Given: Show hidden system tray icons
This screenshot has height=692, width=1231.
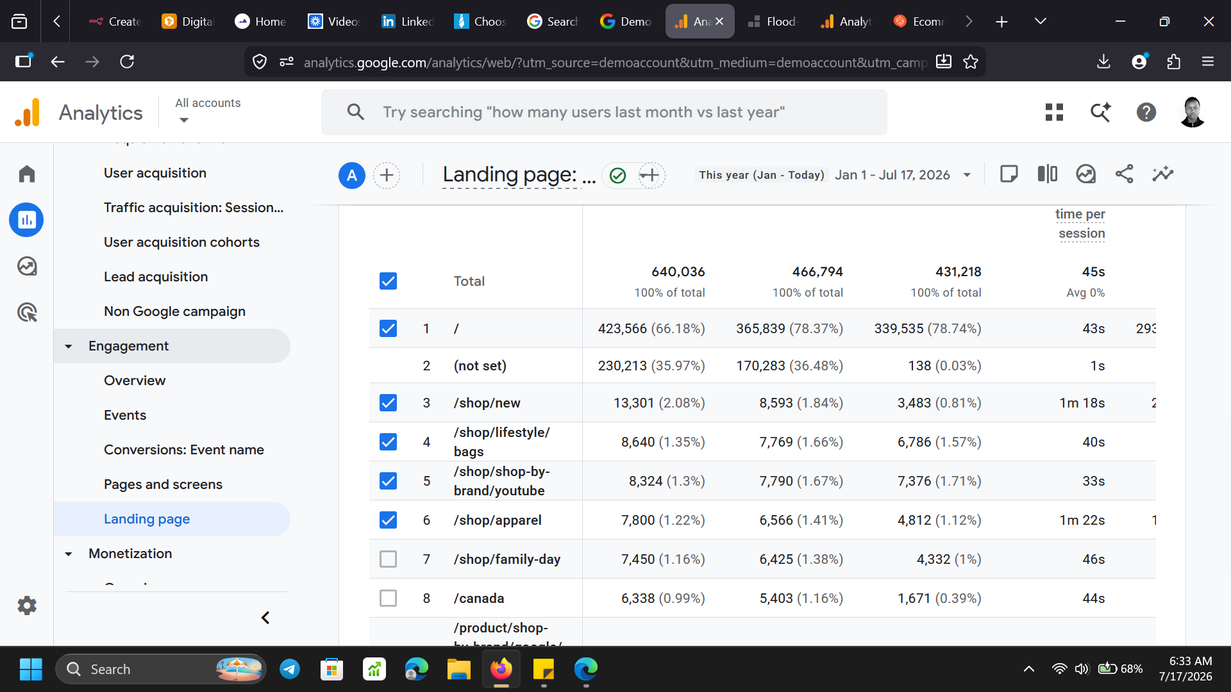Looking at the screenshot, I should pos(1029,669).
